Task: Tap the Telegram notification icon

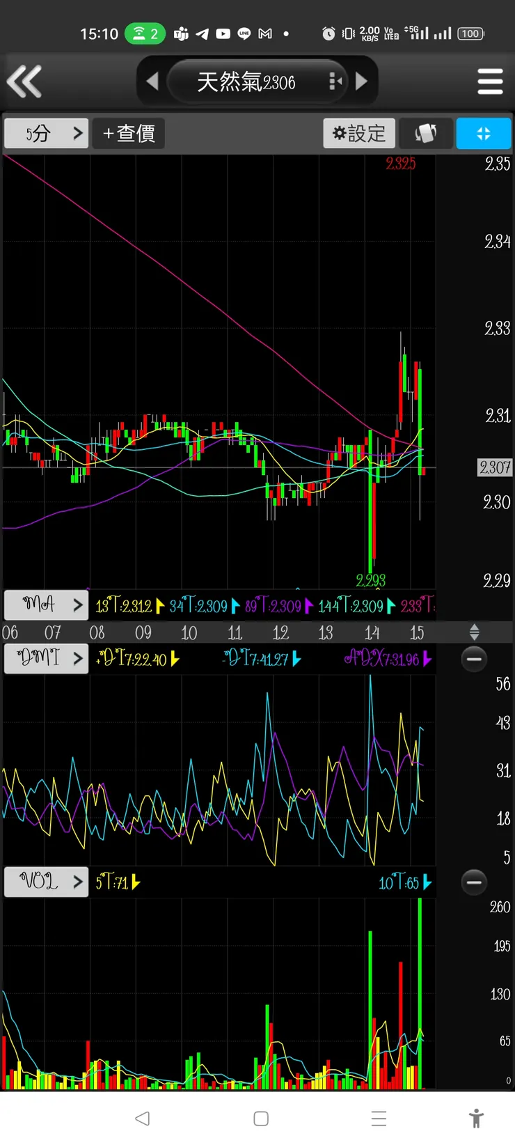Action: [x=202, y=33]
